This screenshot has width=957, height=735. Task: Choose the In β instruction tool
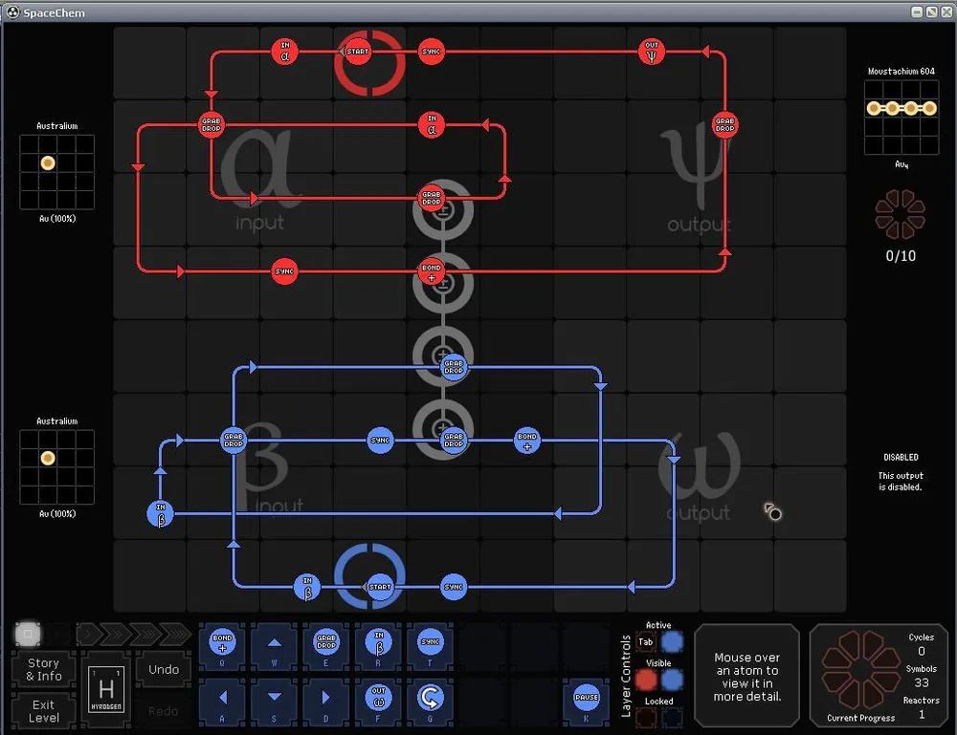pyautogui.click(x=378, y=643)
